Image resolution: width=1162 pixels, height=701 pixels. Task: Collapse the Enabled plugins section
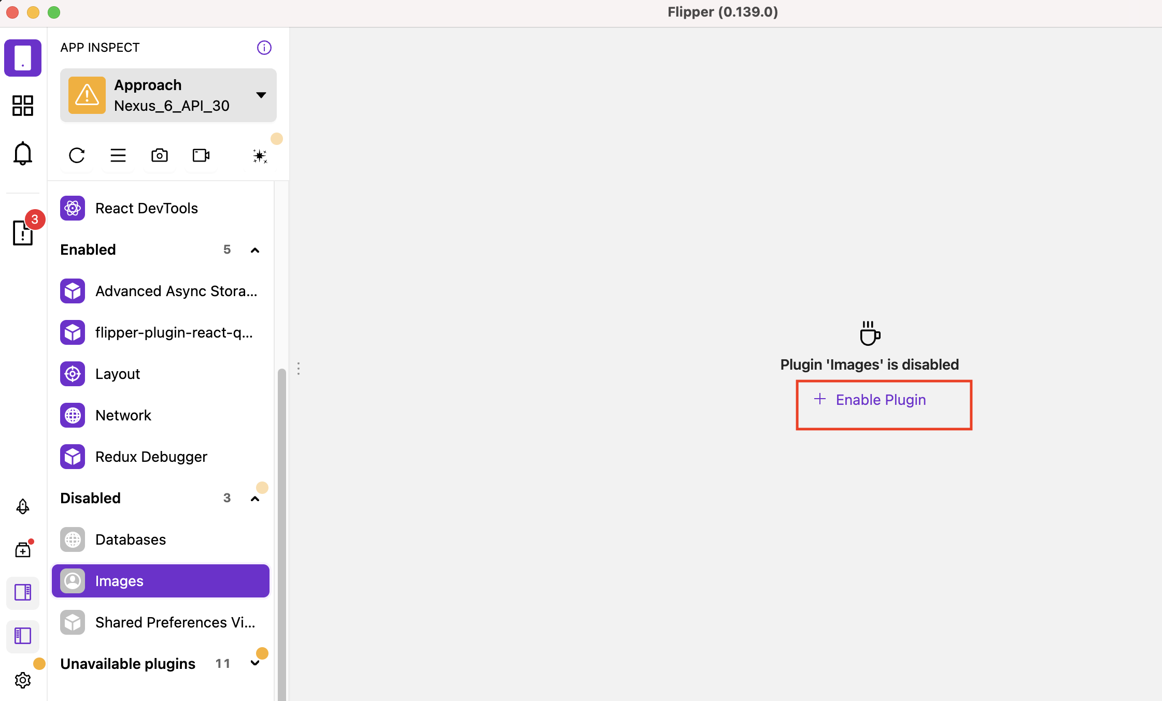[255, 250]
